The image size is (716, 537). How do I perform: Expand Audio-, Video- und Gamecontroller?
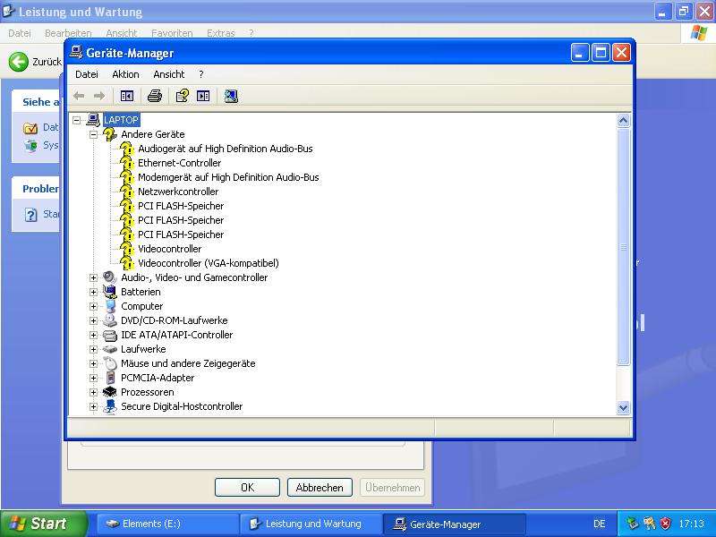tap(94, 277)
